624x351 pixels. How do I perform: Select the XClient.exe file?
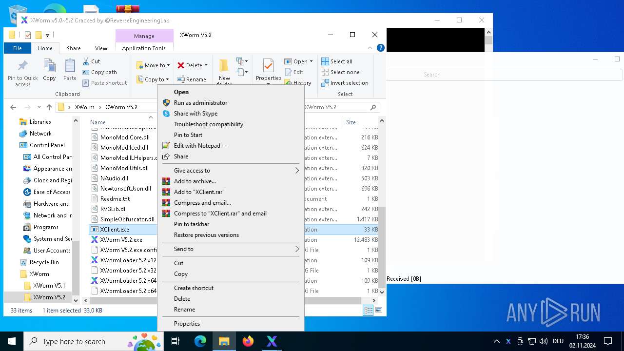115,230
